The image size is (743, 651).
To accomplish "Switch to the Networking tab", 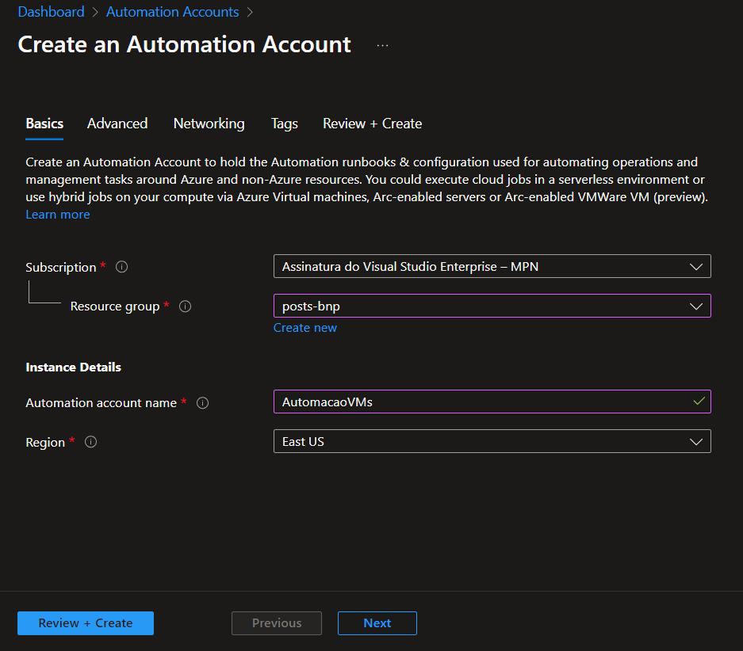I will pos(209,124).
